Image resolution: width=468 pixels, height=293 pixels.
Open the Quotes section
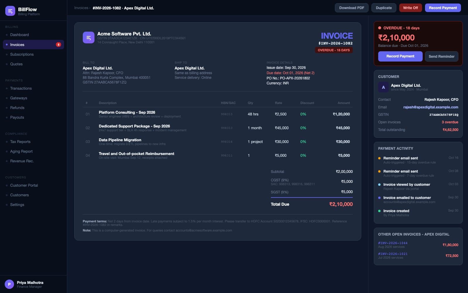[33, 64]
